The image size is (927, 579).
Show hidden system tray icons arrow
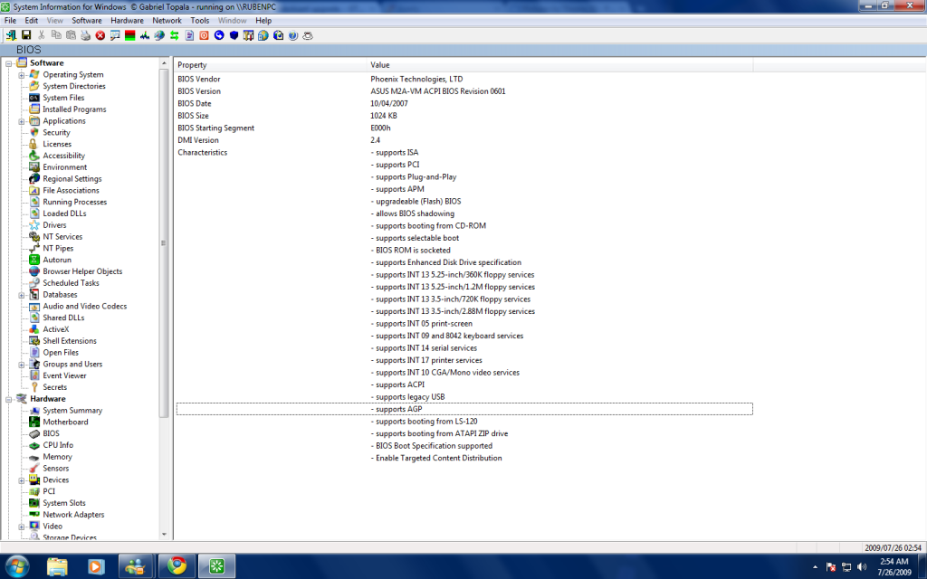(x=816, y=567)
